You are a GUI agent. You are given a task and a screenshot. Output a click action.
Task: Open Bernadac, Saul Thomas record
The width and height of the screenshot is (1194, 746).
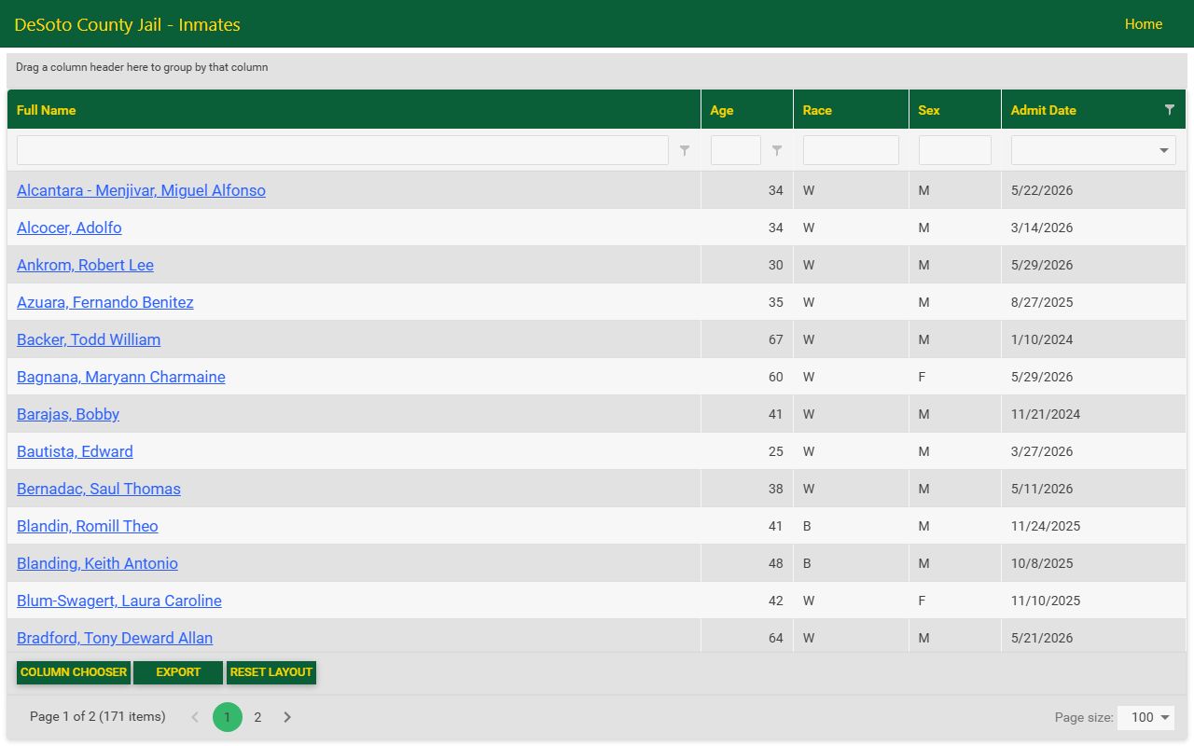99,489
